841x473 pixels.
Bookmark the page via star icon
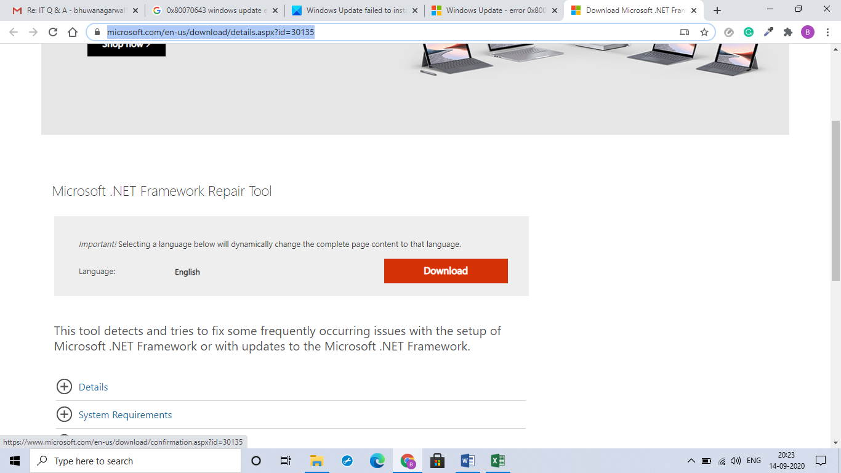704,31
